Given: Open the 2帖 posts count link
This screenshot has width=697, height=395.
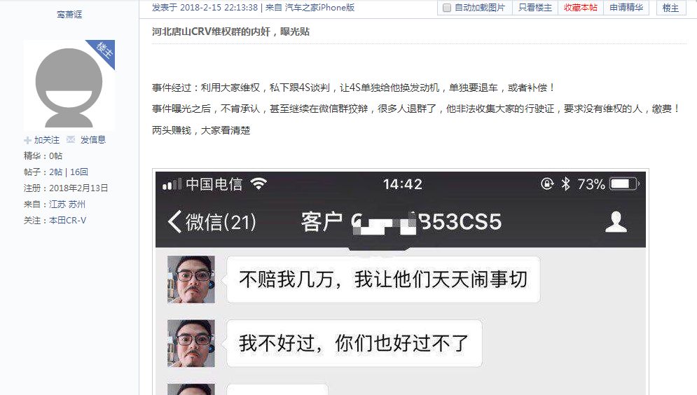Looking at the screenshot, I should tap(55, 172).
